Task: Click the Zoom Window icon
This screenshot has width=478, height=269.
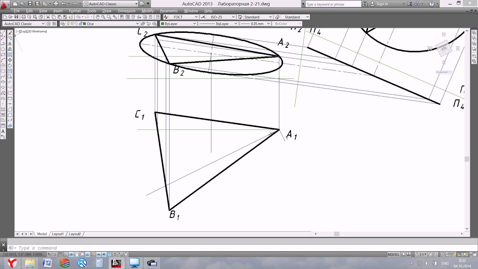Action: 109,17
